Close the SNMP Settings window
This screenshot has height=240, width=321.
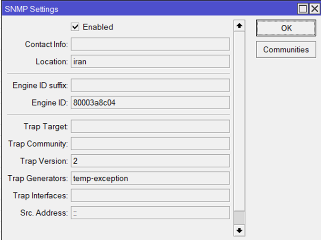pyautogui.click(x=314, y=9)
